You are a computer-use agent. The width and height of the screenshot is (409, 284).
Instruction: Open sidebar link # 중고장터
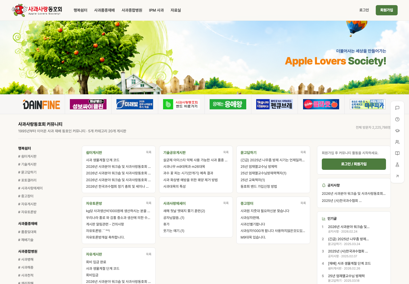tap(26, 196)
